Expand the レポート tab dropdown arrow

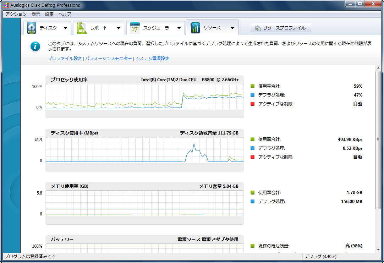119,28
